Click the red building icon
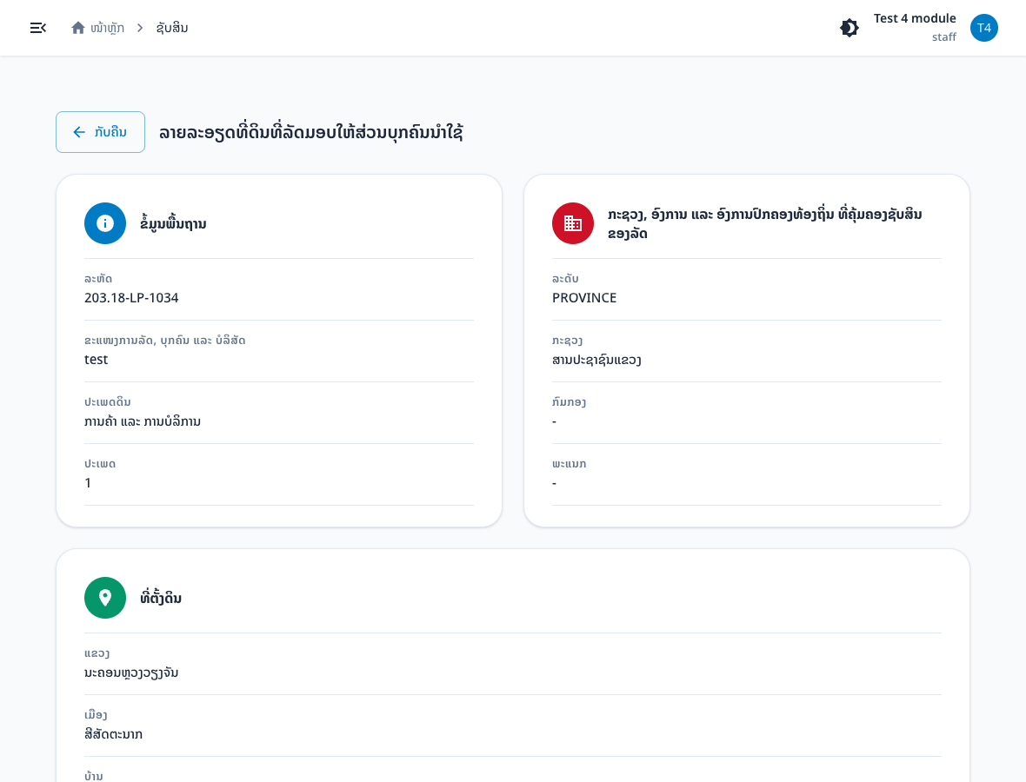The width and height of the screenshot is (1026, 782). point(572,223)
